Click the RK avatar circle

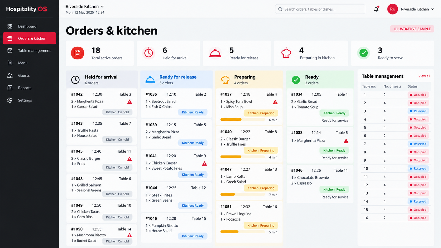(392, 9)
